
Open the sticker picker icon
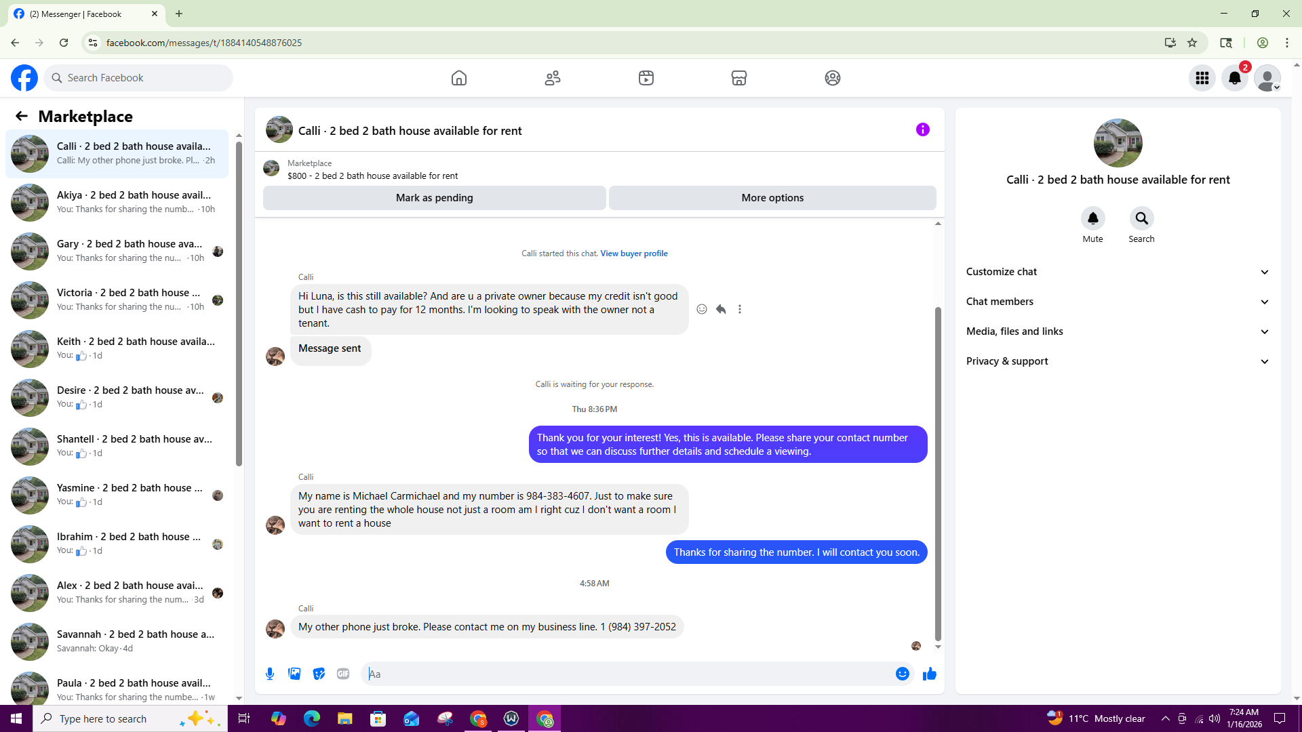pos(319,674)
